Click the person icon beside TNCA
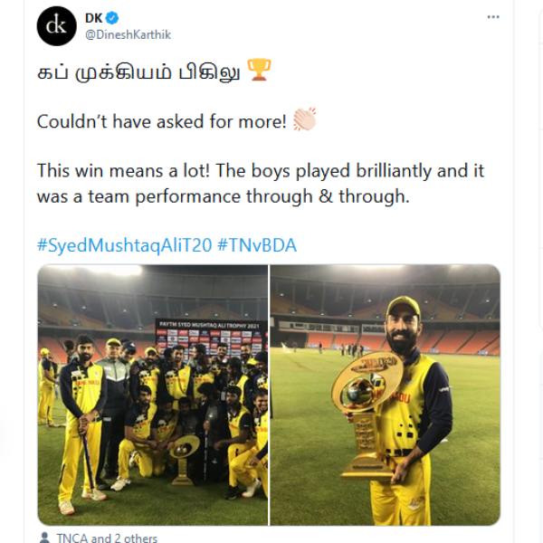 coord(44,538)
